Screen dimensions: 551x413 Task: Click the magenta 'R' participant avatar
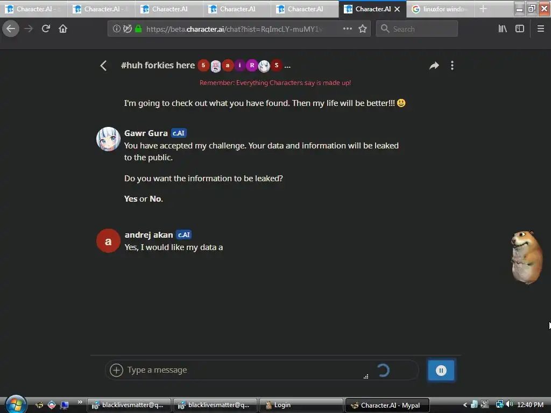(x=252, y=65)
